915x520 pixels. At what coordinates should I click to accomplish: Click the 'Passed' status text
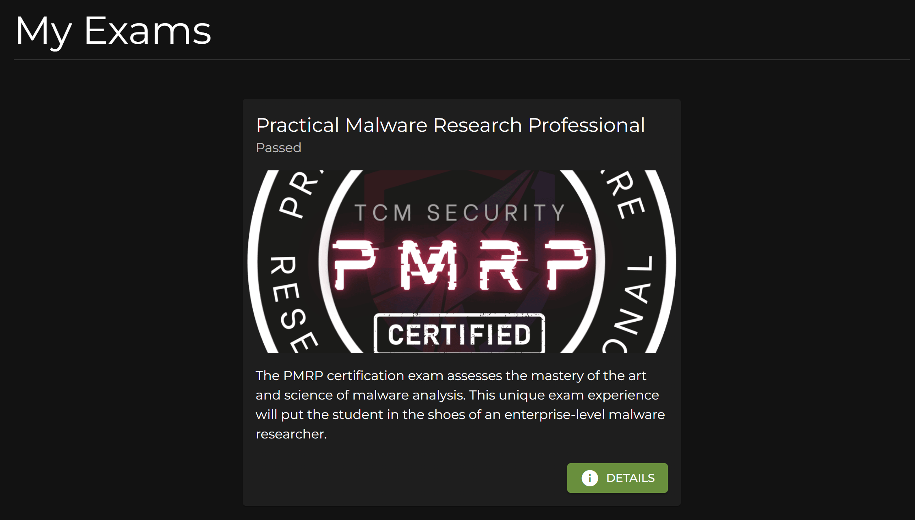point(278,148)
